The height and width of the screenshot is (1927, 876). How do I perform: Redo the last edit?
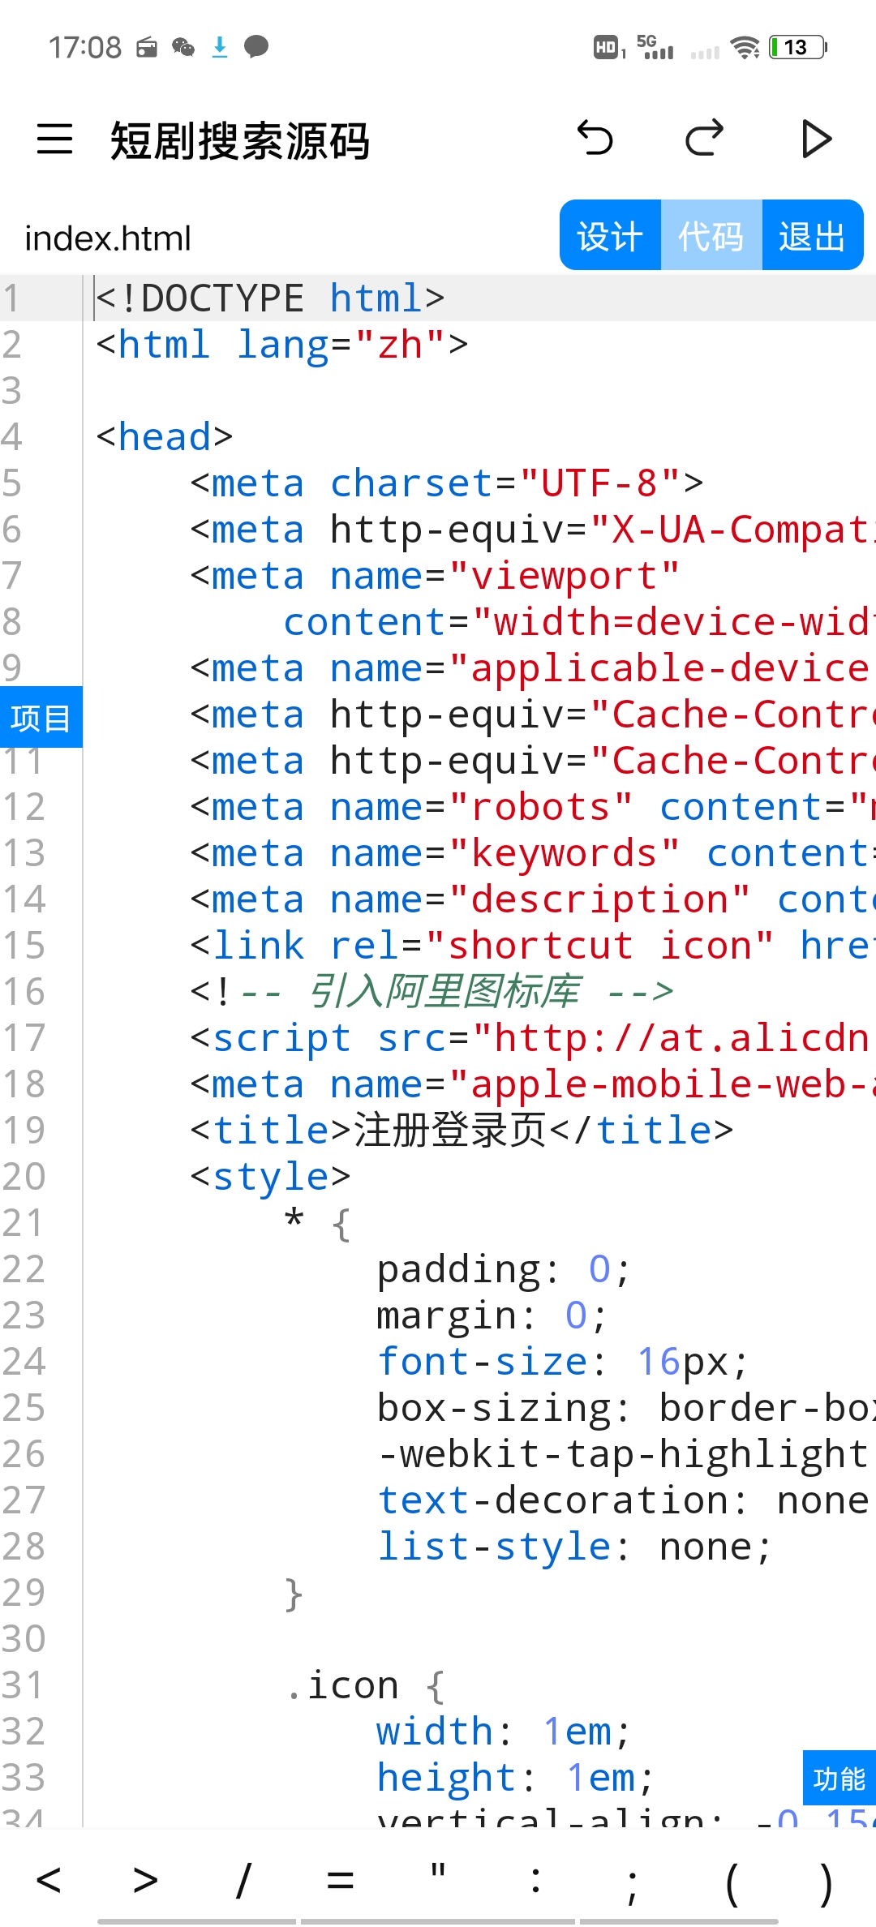coord(704,139)
